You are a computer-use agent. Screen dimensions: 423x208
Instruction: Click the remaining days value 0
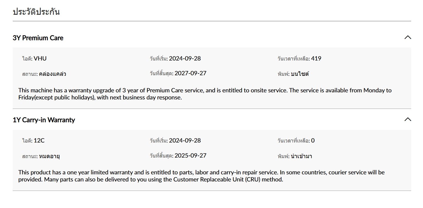coord(313,140)
